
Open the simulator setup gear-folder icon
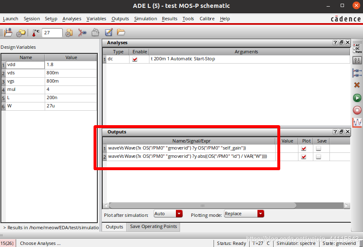21,33
